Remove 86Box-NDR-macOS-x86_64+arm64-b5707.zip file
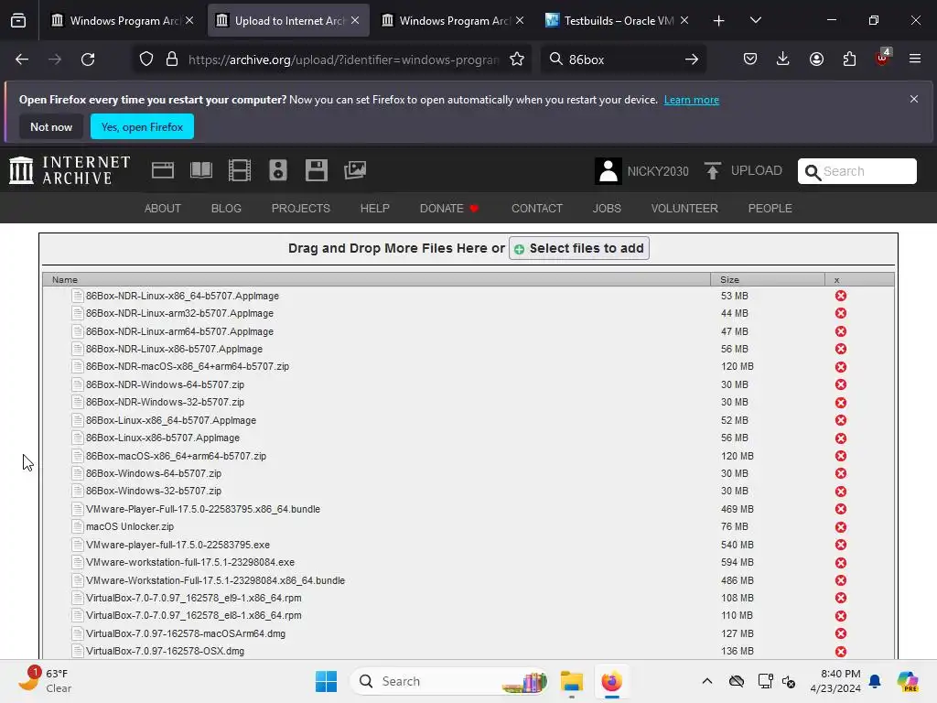The width and height of the screenshot is (937, 703). tap(841, 367)
